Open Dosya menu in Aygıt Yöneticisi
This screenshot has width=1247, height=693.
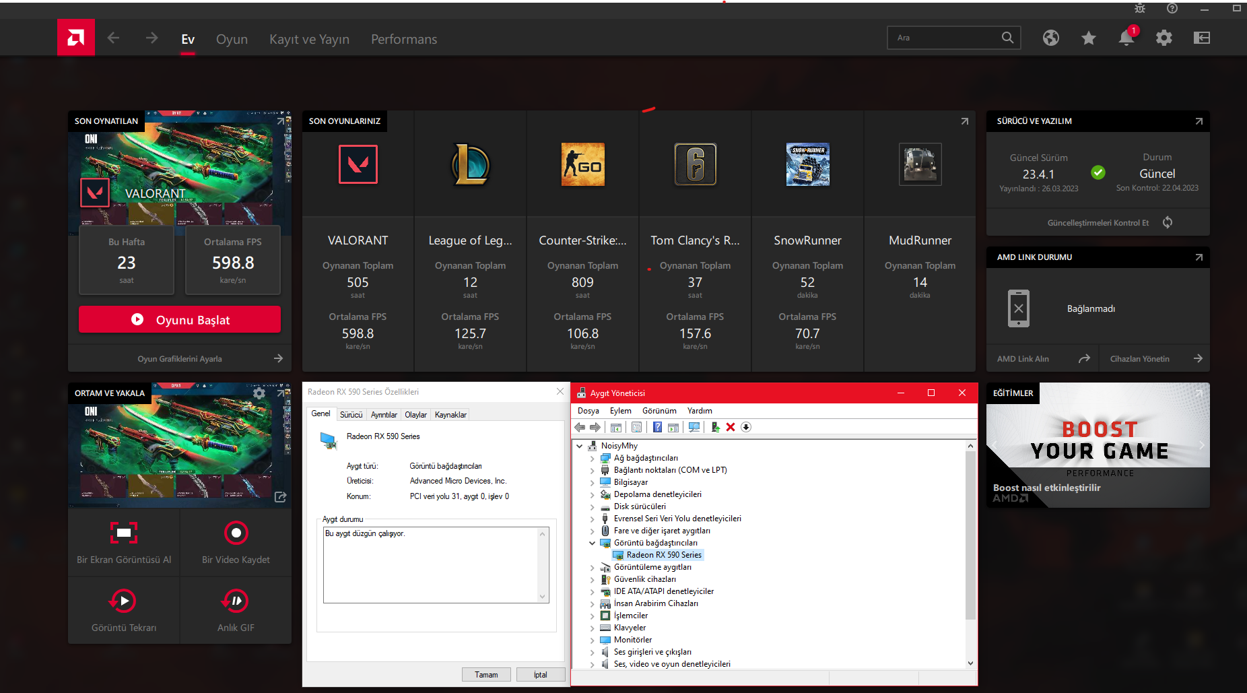coord(588,411)
